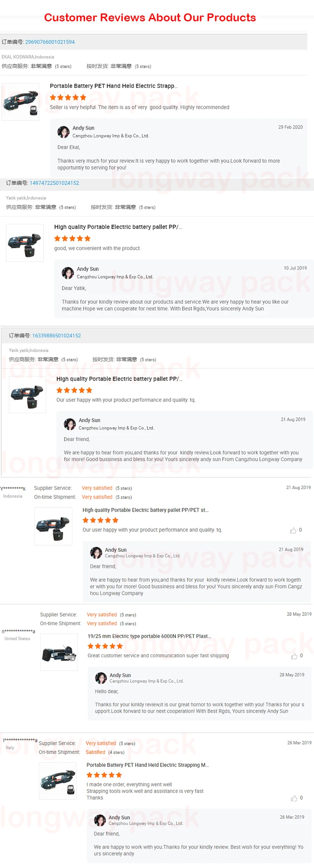314x865 pixels.
Task: Open order number 14974722501024152
Action: pyautogui.click(x=54, y=183)
